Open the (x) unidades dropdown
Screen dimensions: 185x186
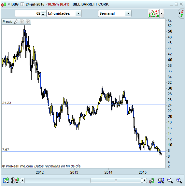64,13
